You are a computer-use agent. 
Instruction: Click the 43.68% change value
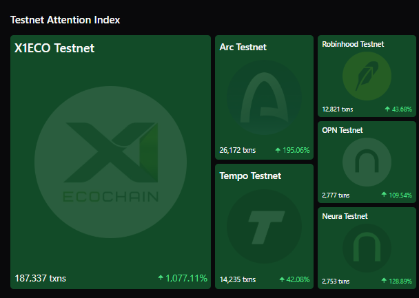tap(402, 109)
